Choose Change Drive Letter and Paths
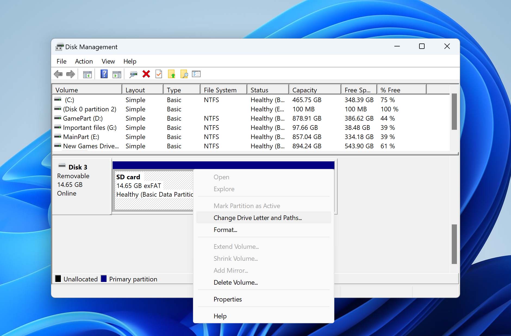The height and width of the screenshot is (336, 511). click(x=257, y=218)
